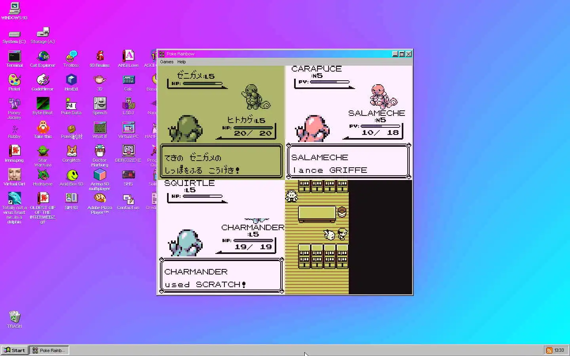Open the TRASH recycle bin

tap(14, 320)
